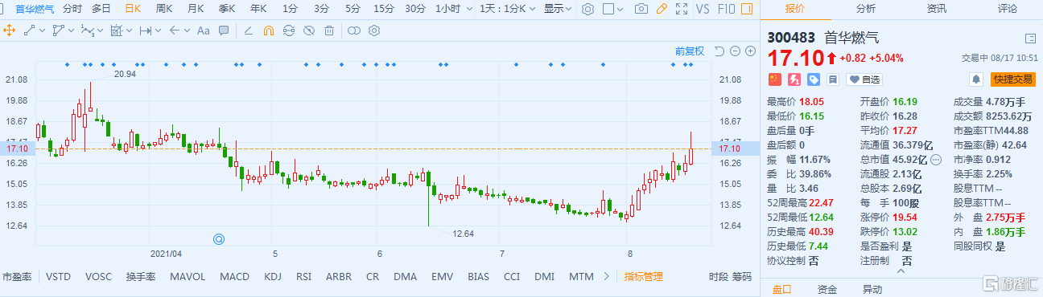Expand the 前复权 adjustment dropdown
The width and height of the screenshot is (1043, 297).
click(690, 51)
